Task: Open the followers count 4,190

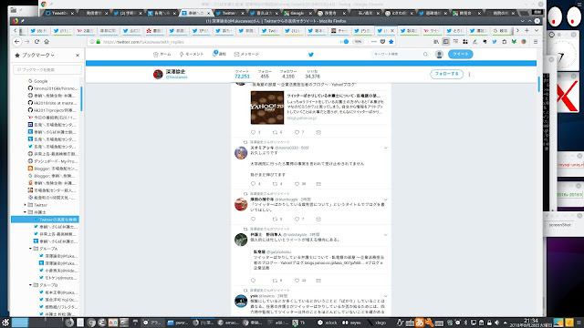Action: click(x=288, y=77)
